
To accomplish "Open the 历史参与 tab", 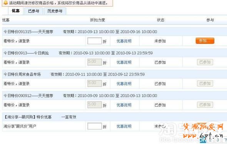I will click(55, 11).
